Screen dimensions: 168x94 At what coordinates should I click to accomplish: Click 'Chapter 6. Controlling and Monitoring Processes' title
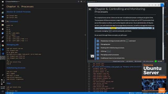120,10
